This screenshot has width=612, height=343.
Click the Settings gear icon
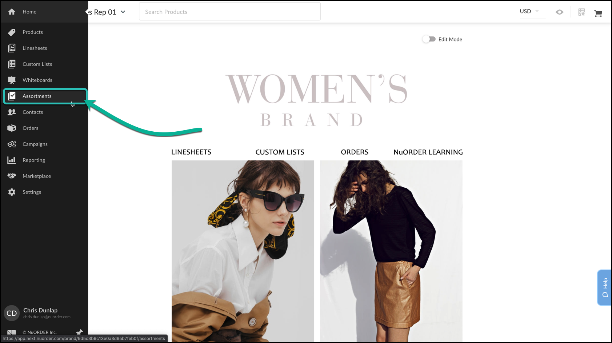point(12,192)
